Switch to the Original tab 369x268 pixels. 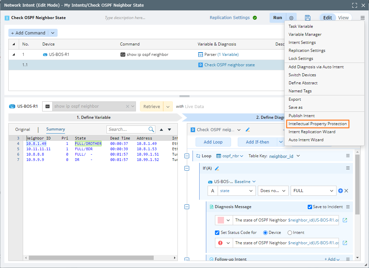coord(22,129)
